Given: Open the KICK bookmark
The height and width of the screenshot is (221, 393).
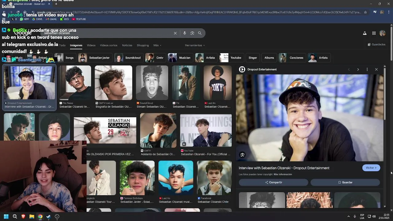Looking at the screenshot, I should (64, 19).
